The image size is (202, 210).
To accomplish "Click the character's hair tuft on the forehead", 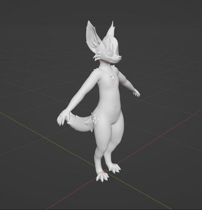I will pos(109,43).
